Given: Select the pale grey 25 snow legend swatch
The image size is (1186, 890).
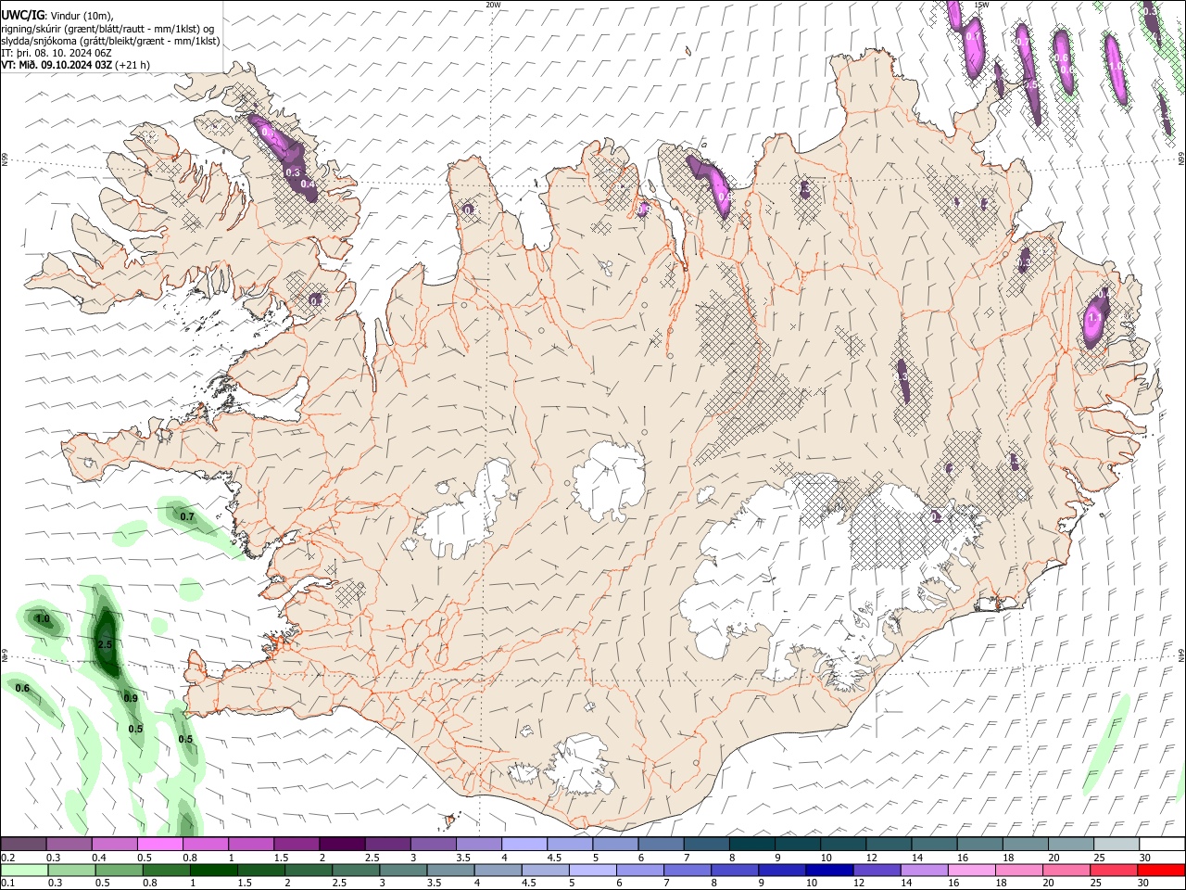Looking at the screenshot, I should coord(1117,845).
